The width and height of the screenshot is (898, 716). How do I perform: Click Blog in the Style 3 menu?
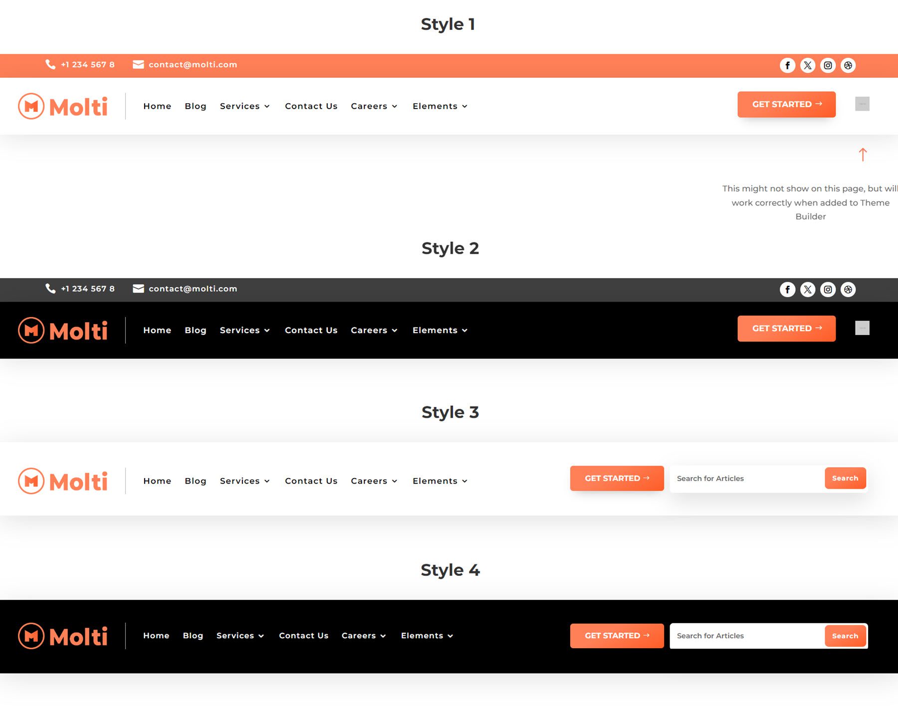click(x=195, y=481)
